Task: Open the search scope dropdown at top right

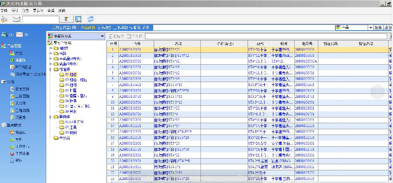Action: pyautogui.click(x=370, y=28)
